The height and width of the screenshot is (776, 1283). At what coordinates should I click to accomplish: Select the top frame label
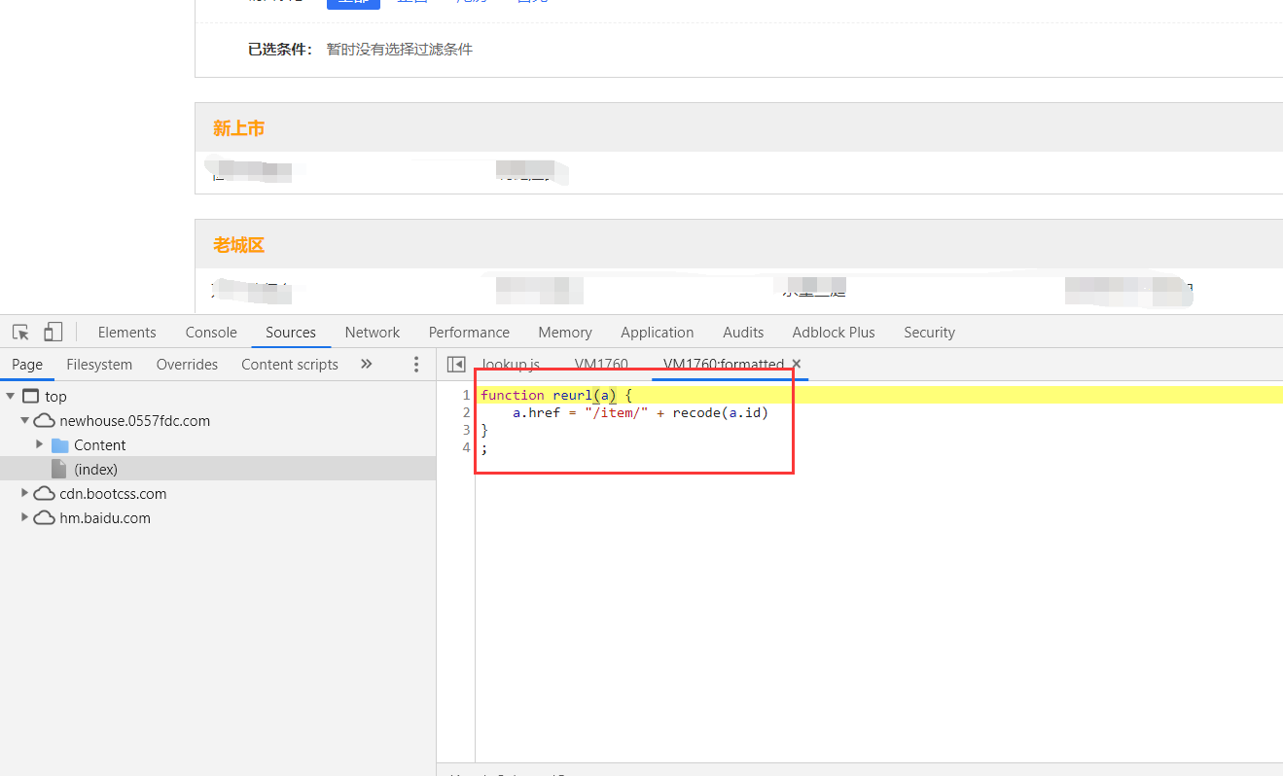click(x=55, y=397)
